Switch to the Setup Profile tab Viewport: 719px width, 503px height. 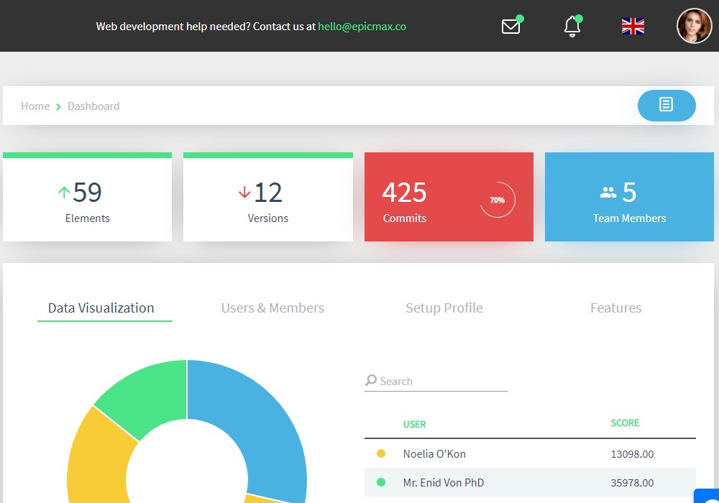point(444,308)
